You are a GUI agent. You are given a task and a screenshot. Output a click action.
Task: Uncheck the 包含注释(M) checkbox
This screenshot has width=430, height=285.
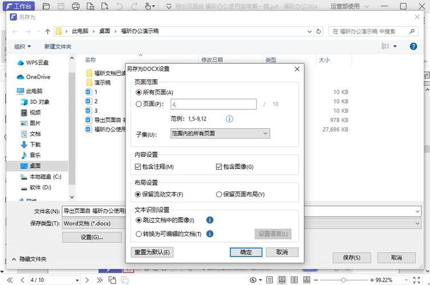click(x=138, y=167)
